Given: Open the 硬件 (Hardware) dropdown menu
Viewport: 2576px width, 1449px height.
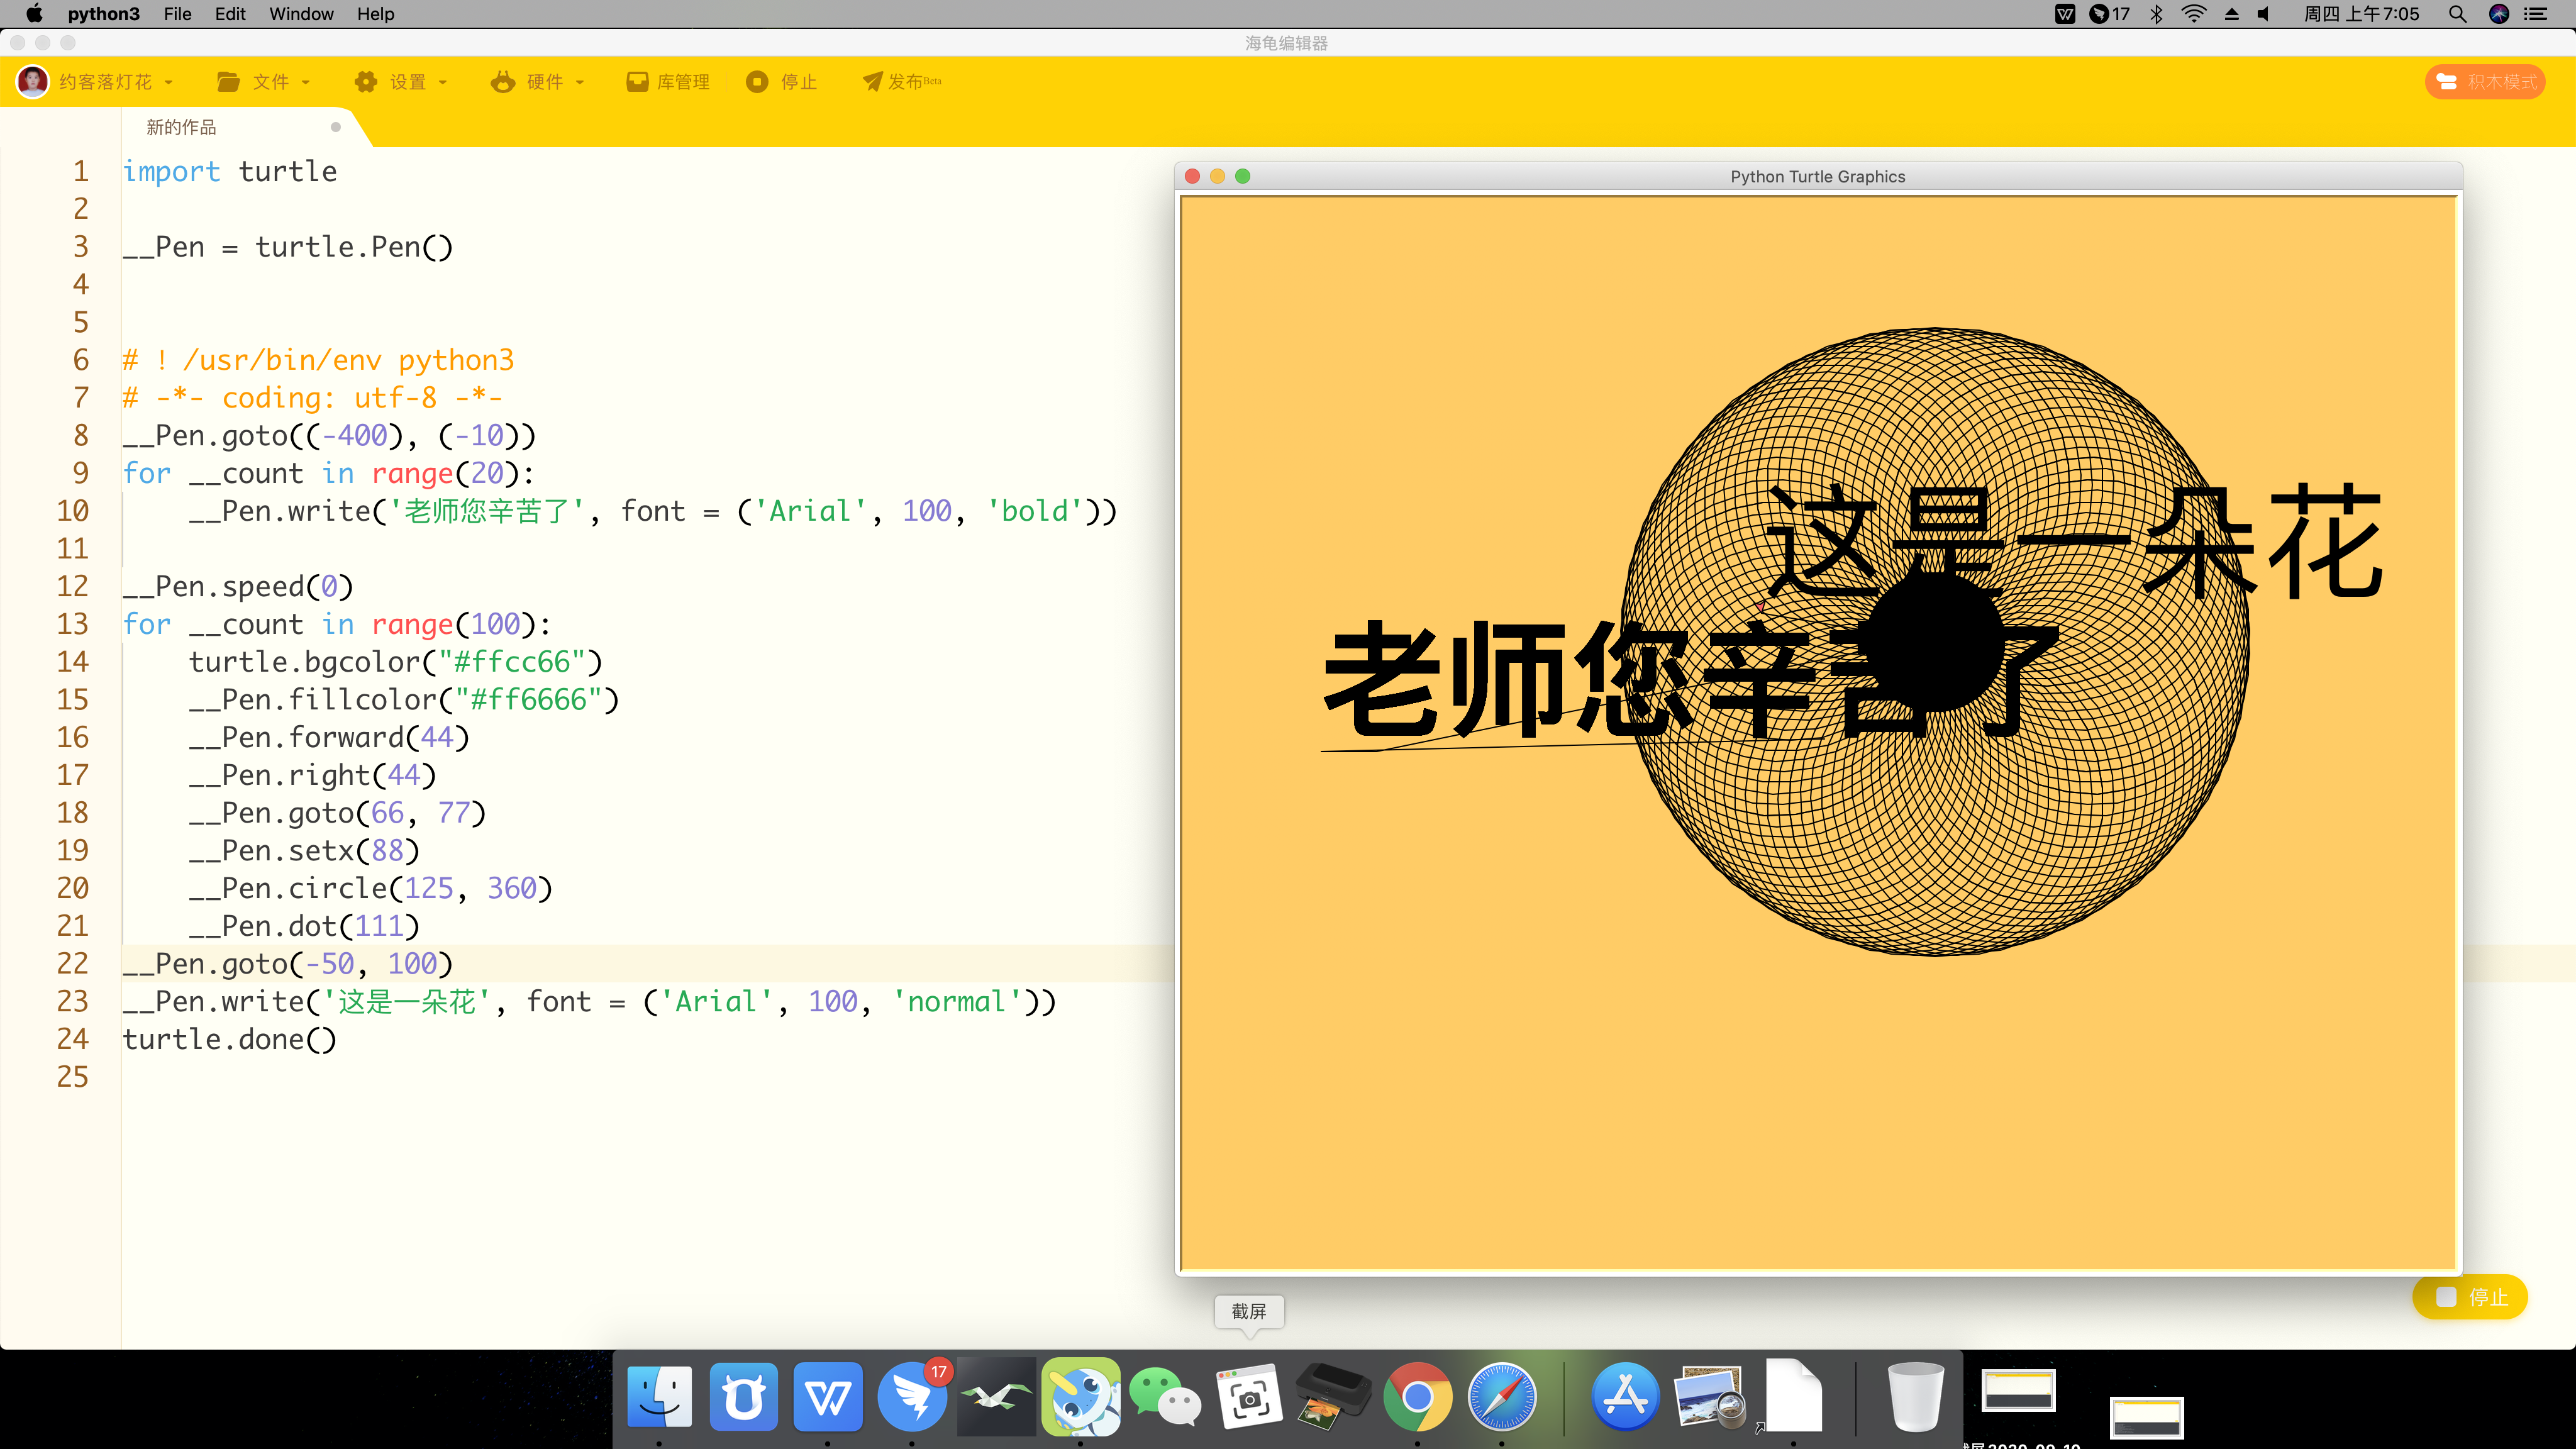Looking at the screenshot, I should 538,82.
